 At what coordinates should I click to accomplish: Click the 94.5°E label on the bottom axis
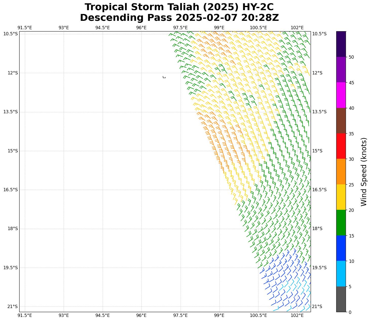pos(102,315)
